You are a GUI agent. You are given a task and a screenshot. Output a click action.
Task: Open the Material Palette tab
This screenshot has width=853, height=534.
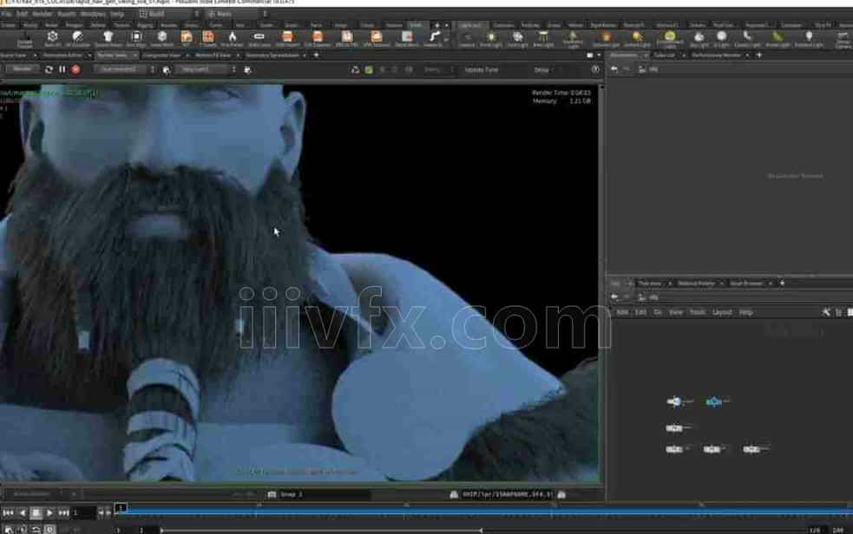tap(696, 283)
